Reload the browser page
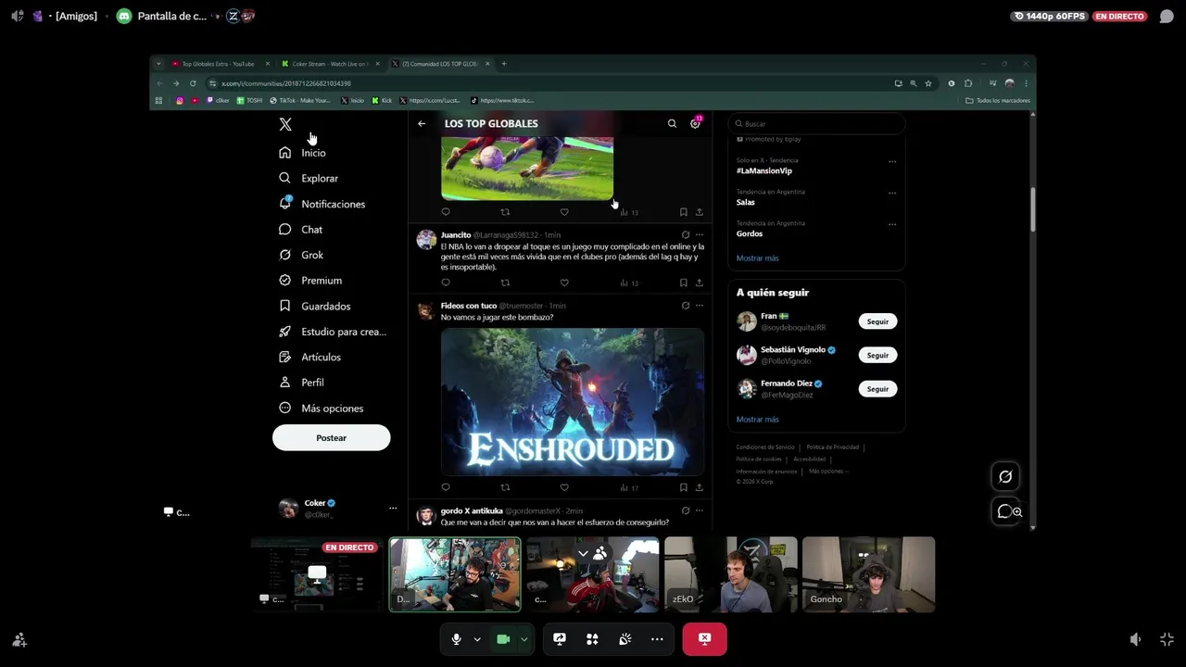Screen dimensions: 1186x667 click(193, 83)
